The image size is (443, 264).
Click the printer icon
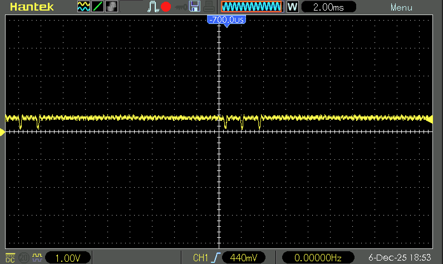208,7
